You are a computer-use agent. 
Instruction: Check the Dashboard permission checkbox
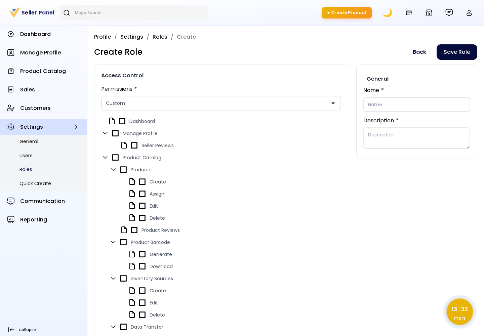122,121
